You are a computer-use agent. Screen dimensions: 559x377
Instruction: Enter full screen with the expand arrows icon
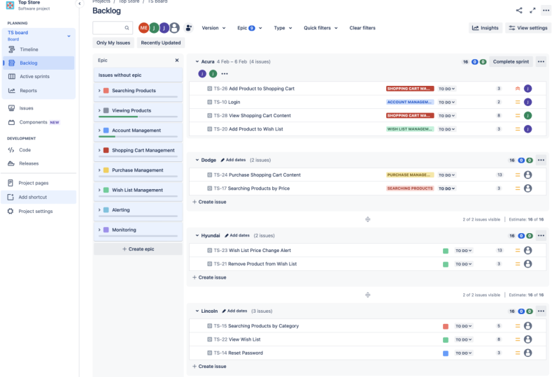(x=532, y=10)
